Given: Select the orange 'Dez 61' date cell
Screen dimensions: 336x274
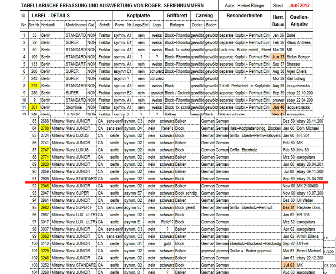Looking at the screenshot, I should click(288, 207).
